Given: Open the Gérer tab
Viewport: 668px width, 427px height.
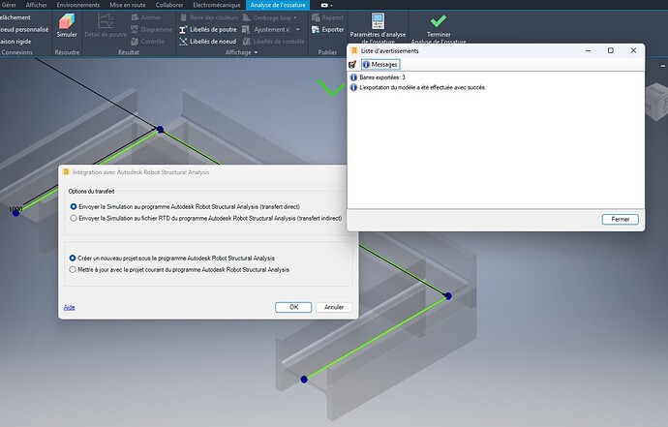Looking at the screenshot, I should click(x=9, y=5).
